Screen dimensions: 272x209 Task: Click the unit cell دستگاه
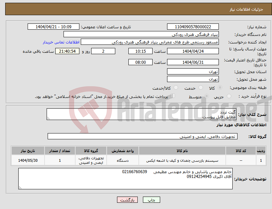pos(123,160)
